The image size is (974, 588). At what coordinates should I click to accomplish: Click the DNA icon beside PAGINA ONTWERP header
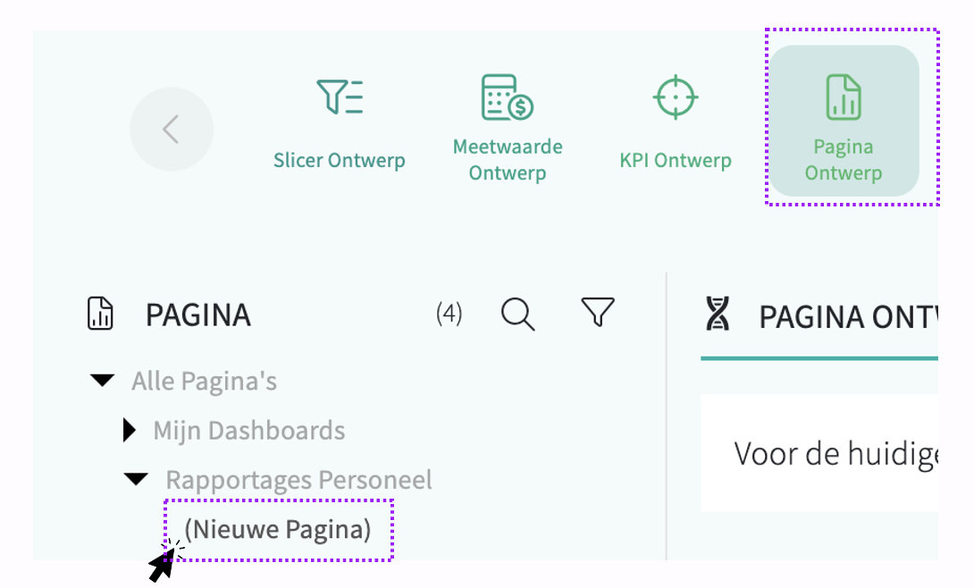click(x=718, y=314)
